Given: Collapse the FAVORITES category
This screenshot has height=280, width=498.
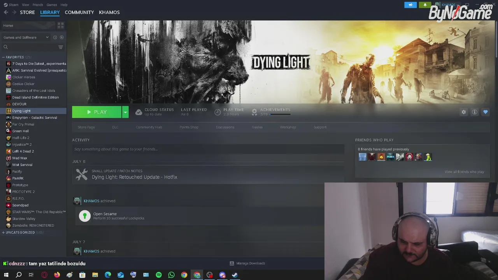Looking at the screenshot, I should [3, 57].
